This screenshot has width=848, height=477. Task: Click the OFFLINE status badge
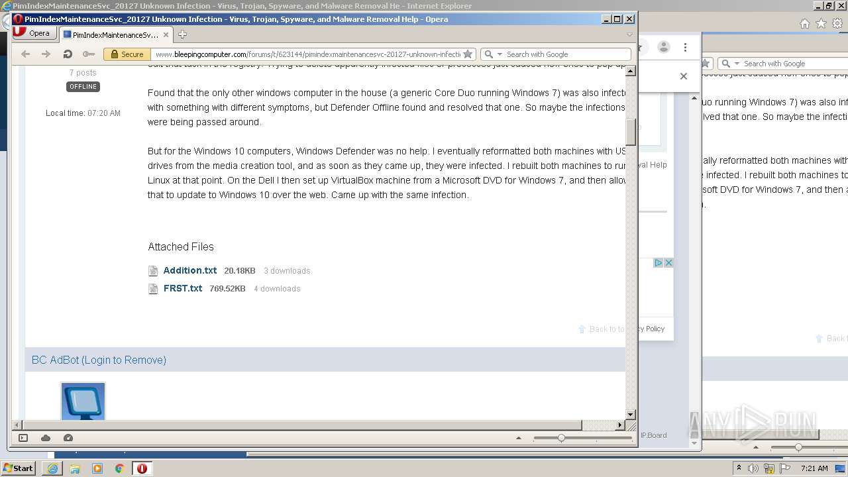click(x=83, y=87)
